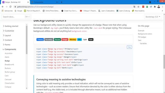Open the Khan Academy bookmark
The width and height of the screenshot is (165, 93).
point(138,11)
